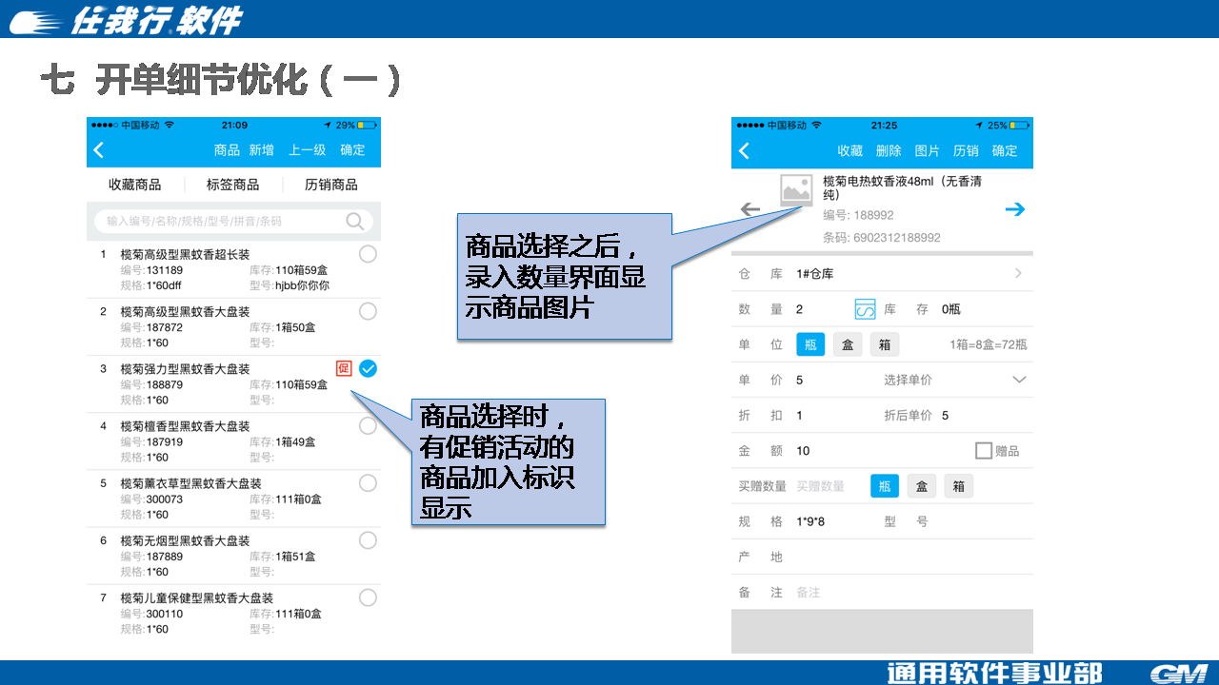The image size is (1219, 685).
Task: Click the red 促 promotion badge
Action: pos(344,368)
